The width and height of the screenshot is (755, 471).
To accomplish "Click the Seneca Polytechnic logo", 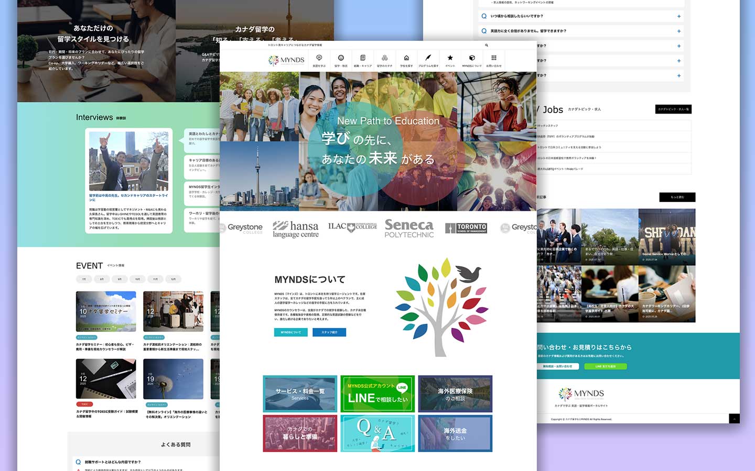I will click(409, 228).
